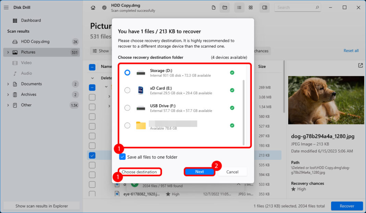Open preview in external window icon

[x=360, y=66]
